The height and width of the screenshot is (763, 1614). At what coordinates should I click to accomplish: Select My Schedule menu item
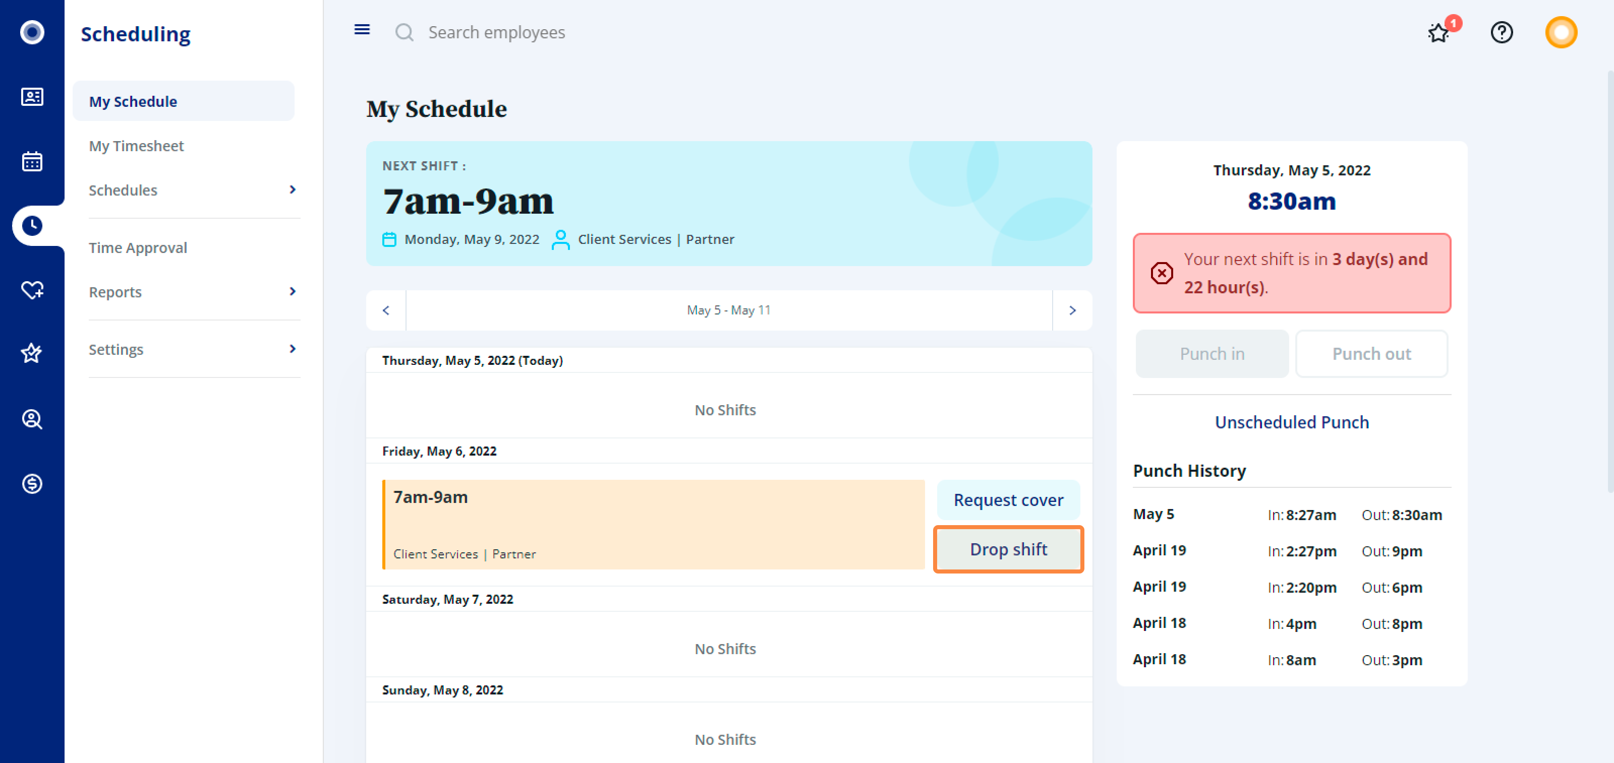click(183, 101)
